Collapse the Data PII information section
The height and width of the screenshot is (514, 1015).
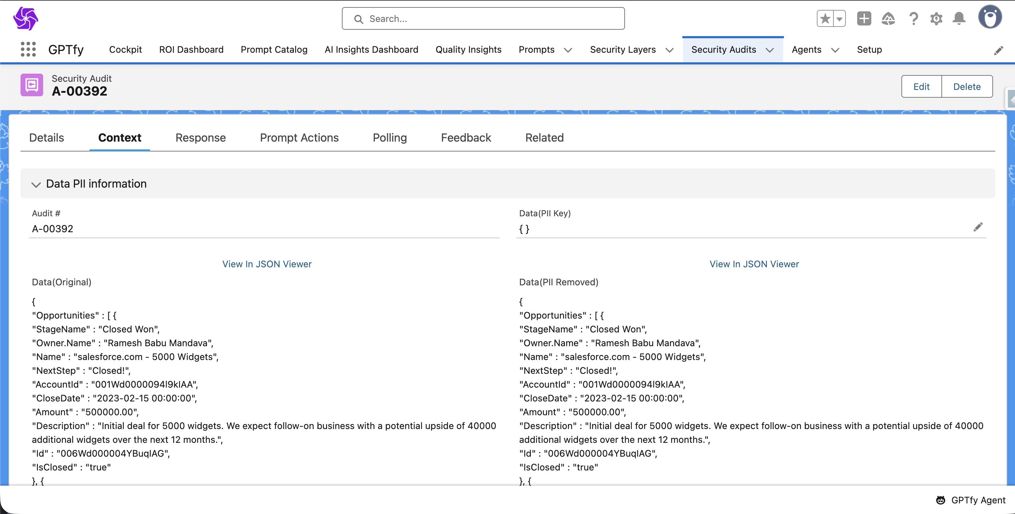tap(36, 184)
